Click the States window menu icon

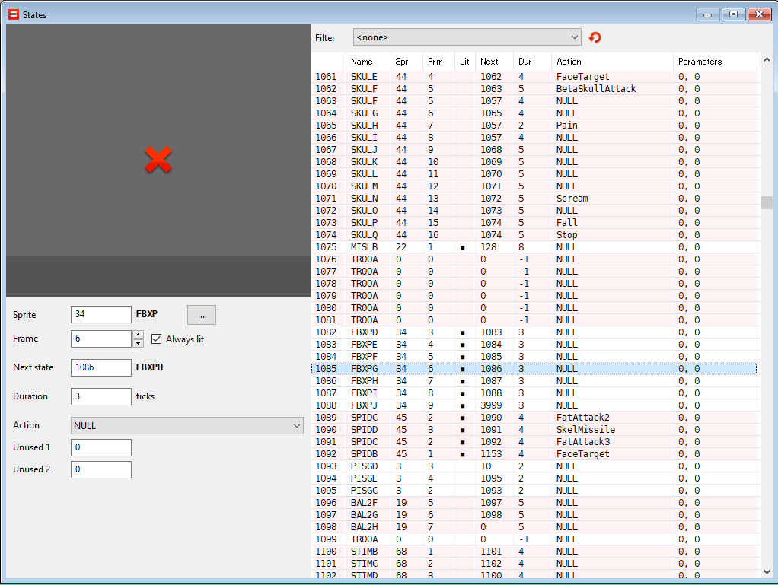[14, 14]
